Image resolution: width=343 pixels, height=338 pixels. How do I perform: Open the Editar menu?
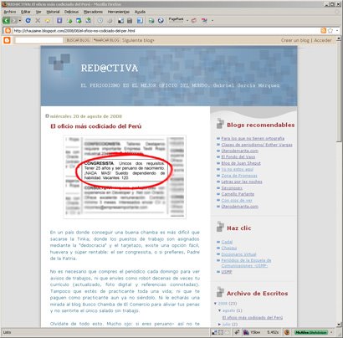(26, 12)
